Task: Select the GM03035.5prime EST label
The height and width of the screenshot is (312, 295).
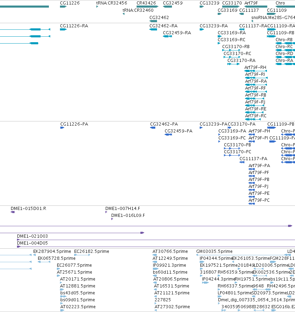Action: pos(215,251)
